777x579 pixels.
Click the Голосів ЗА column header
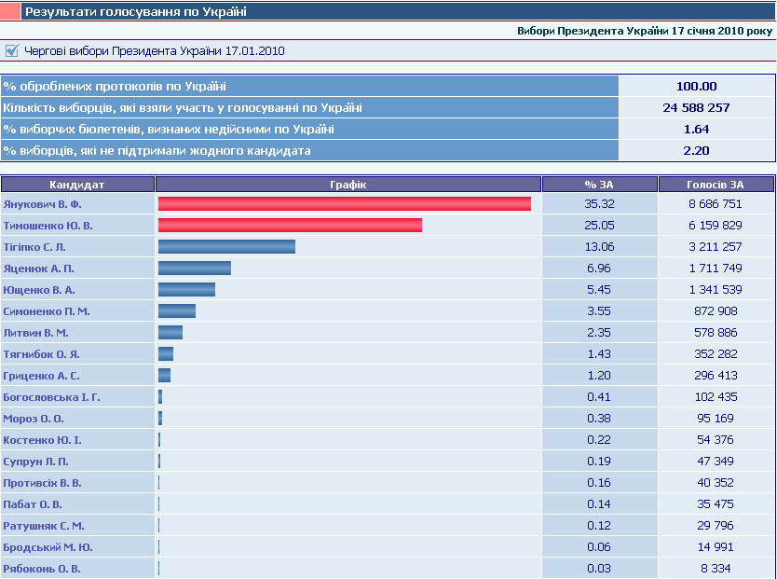pos(716,185)
